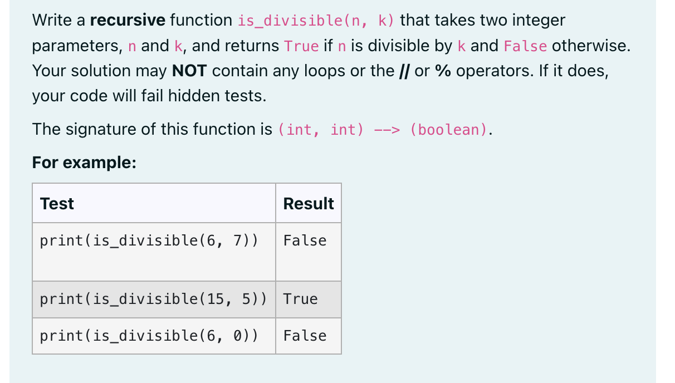
Task: Select the Result column header
Action: 308,204
